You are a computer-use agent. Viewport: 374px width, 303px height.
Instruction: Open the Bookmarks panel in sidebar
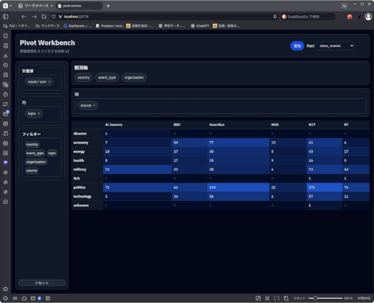click(x=6, y=36)
